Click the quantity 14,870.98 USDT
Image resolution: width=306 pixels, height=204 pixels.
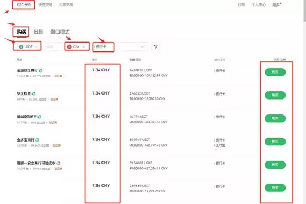(141, 70)
